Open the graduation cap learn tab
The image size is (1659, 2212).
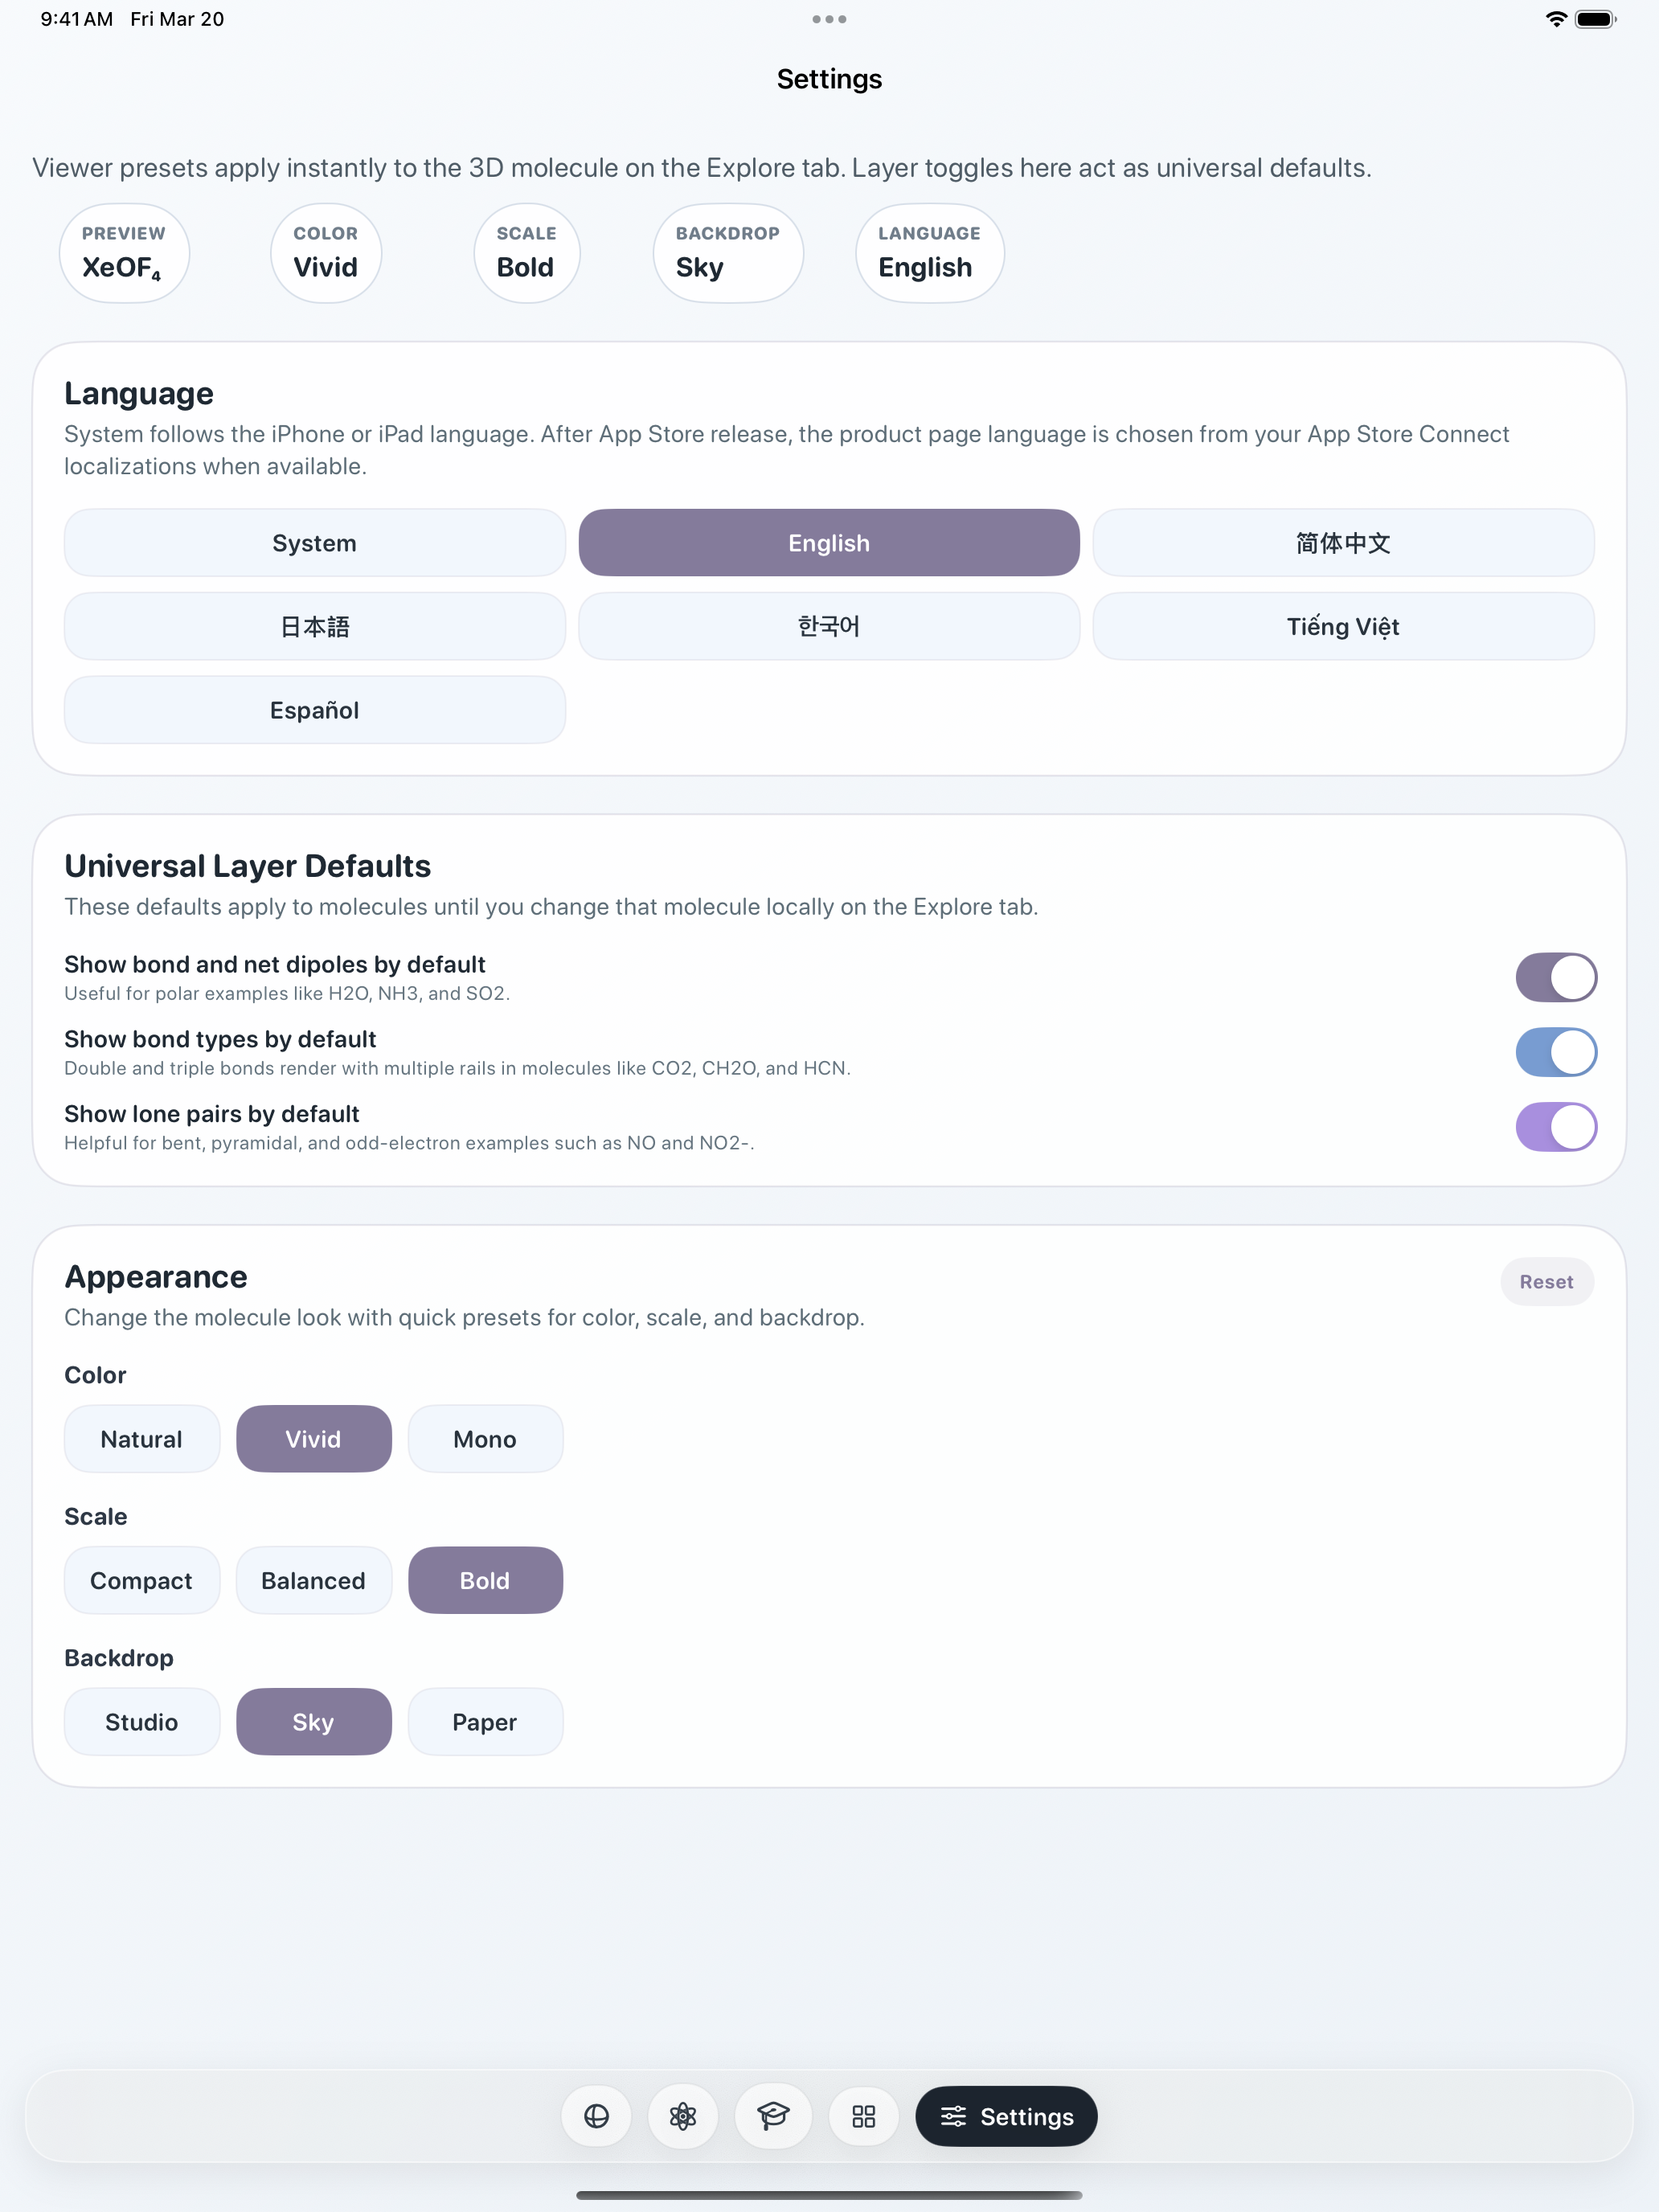click(x=773, y=2116)
